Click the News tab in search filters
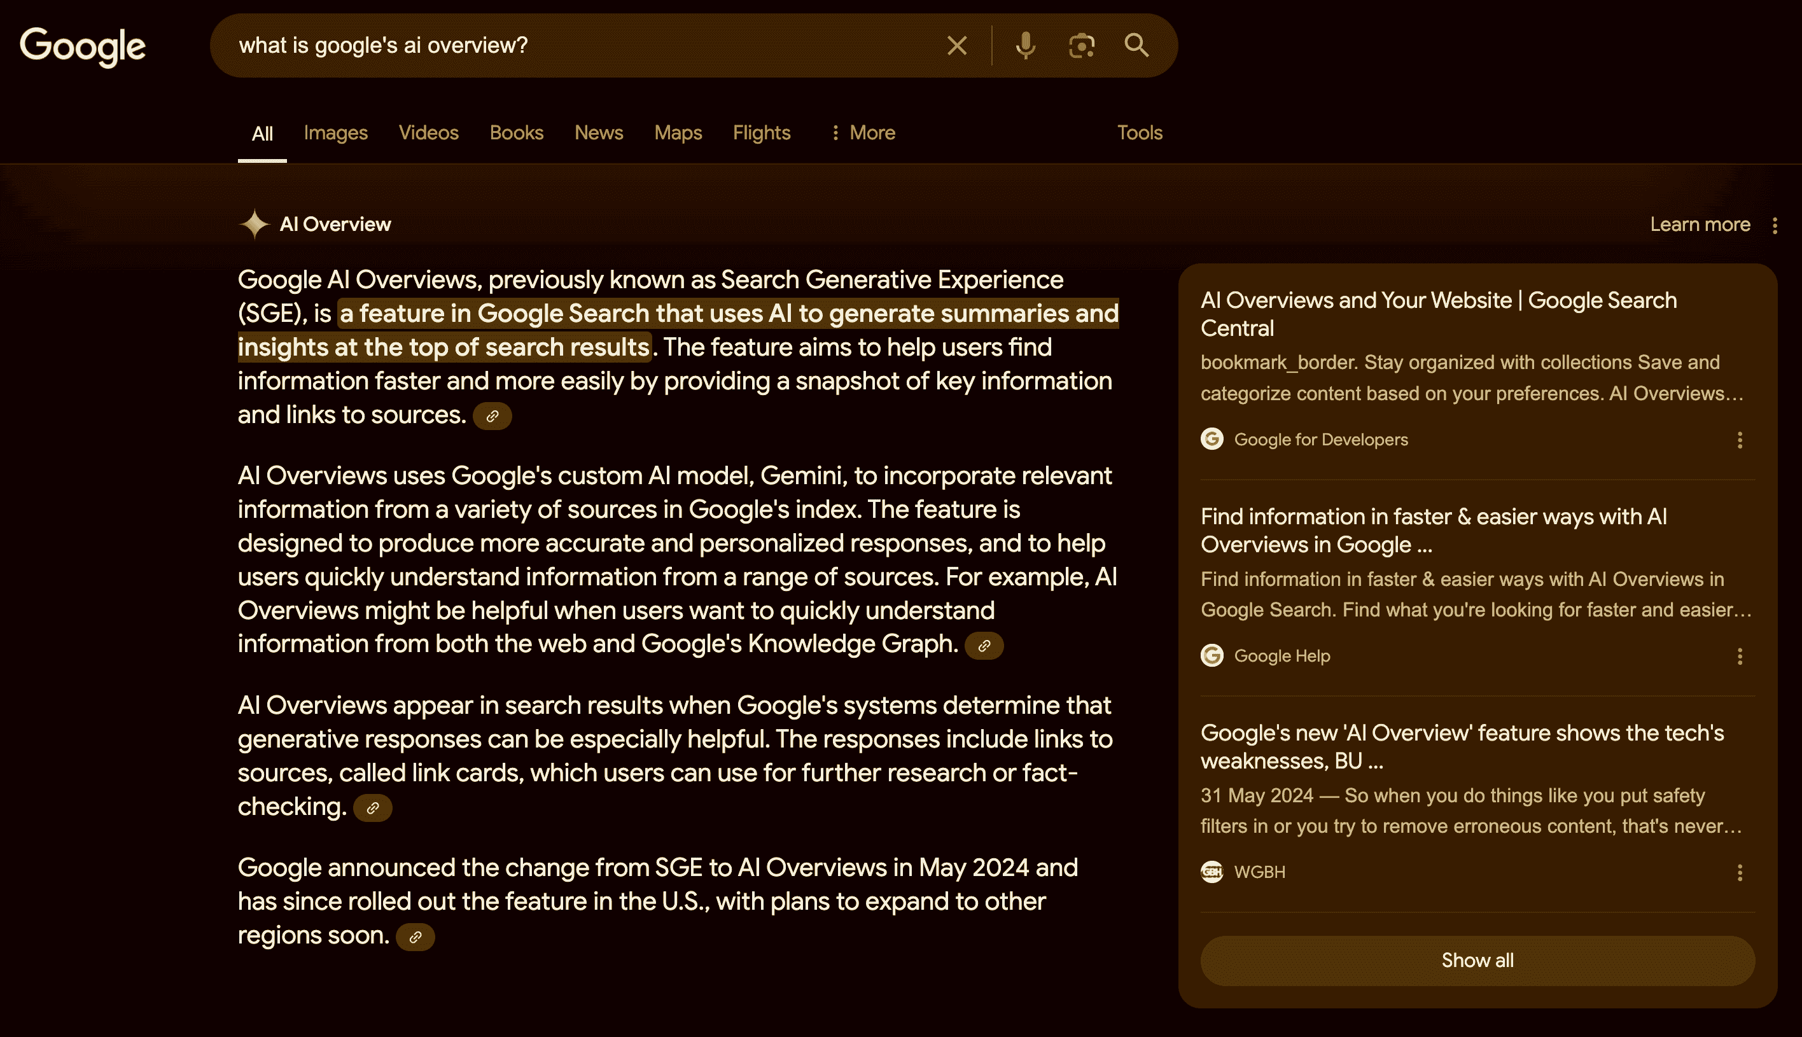 click(599, 132)
